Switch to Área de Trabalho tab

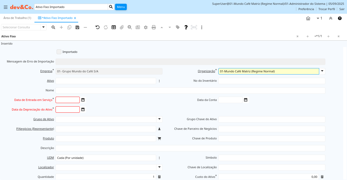point(17,18)
